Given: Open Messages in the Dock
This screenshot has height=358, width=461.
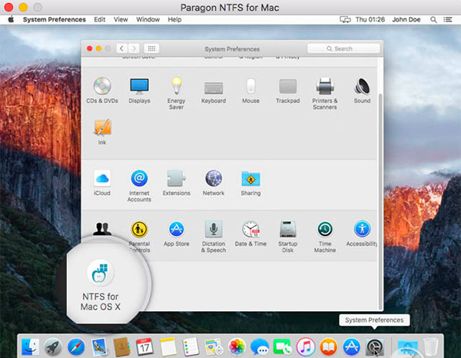Looking at the screenshot, I should (x=260, y=346).
